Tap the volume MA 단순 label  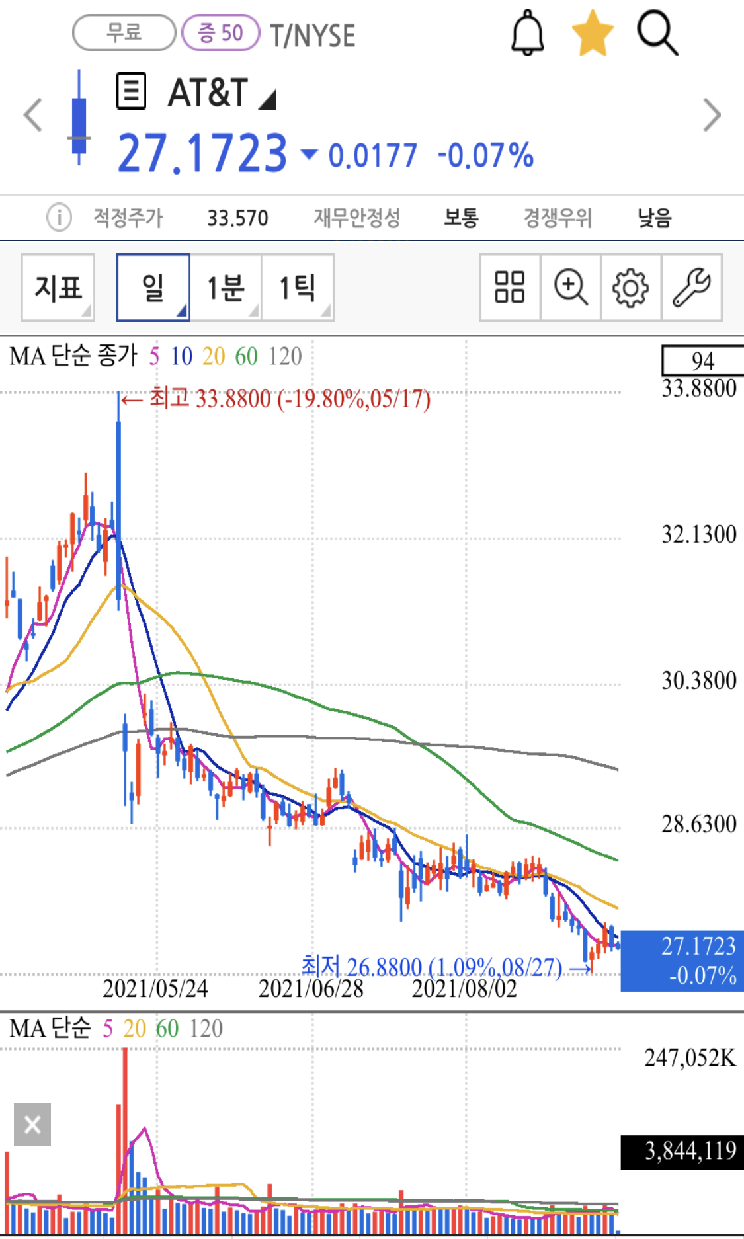[x=50, y=1028]
